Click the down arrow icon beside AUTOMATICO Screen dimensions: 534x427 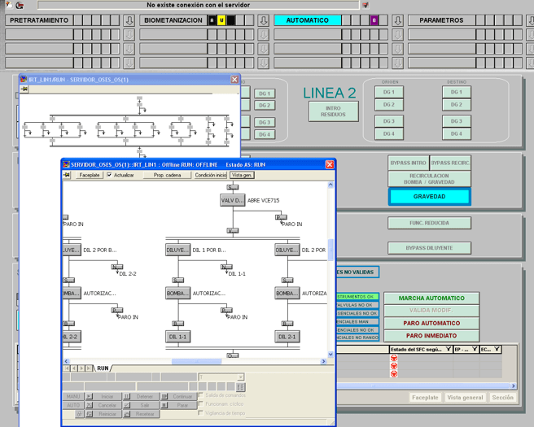pyautogui.click(x=396, y=20)
